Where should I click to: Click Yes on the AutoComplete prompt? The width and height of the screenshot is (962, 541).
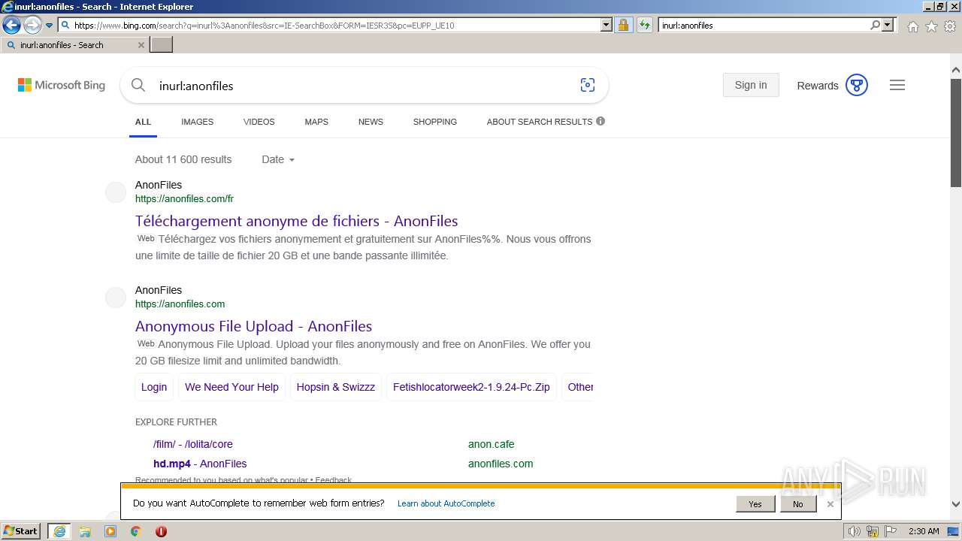tap(755, 504)
